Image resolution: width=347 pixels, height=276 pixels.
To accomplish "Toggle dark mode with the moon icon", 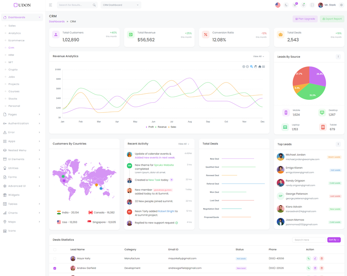I will click(x=286, y=5).
